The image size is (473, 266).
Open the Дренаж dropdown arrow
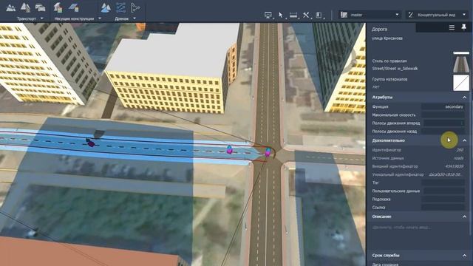tap(135, 18)
